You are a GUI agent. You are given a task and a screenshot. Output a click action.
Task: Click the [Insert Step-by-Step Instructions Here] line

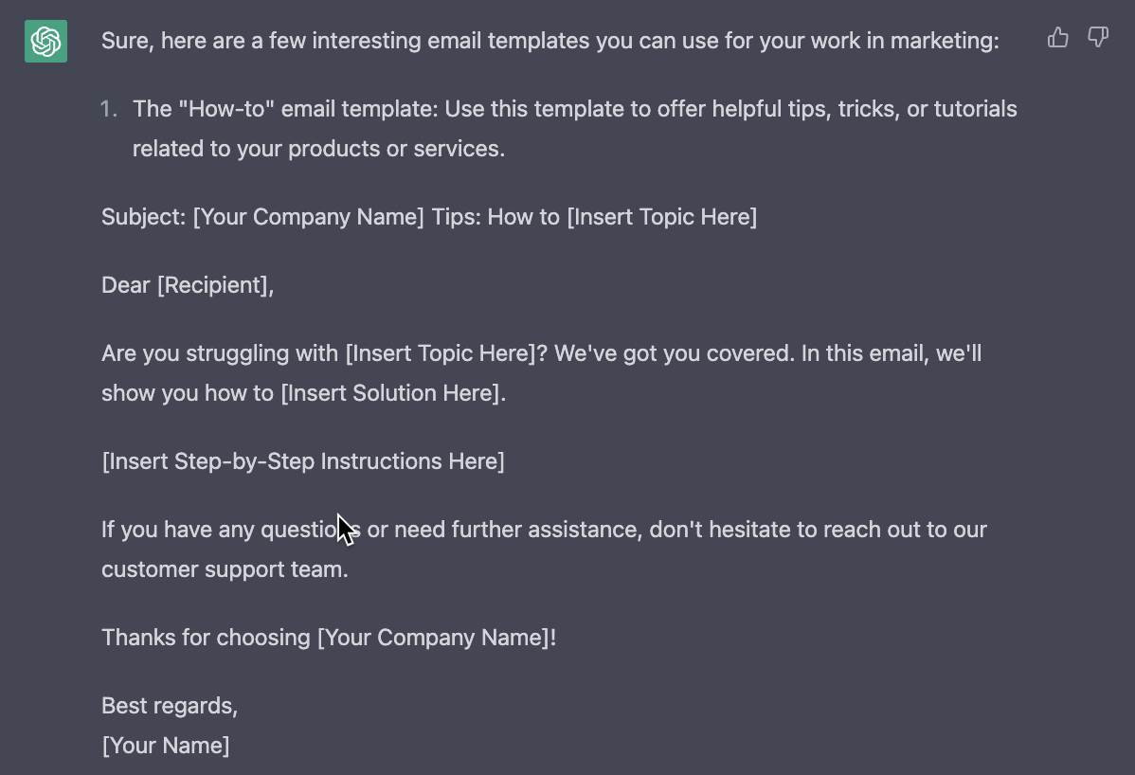click(x=302, y=460)
